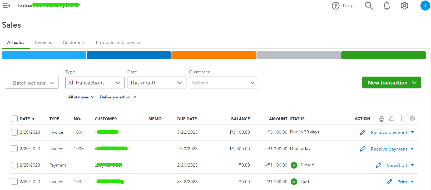Collapse the left navigation menu icon

click(x=6, y=6)
